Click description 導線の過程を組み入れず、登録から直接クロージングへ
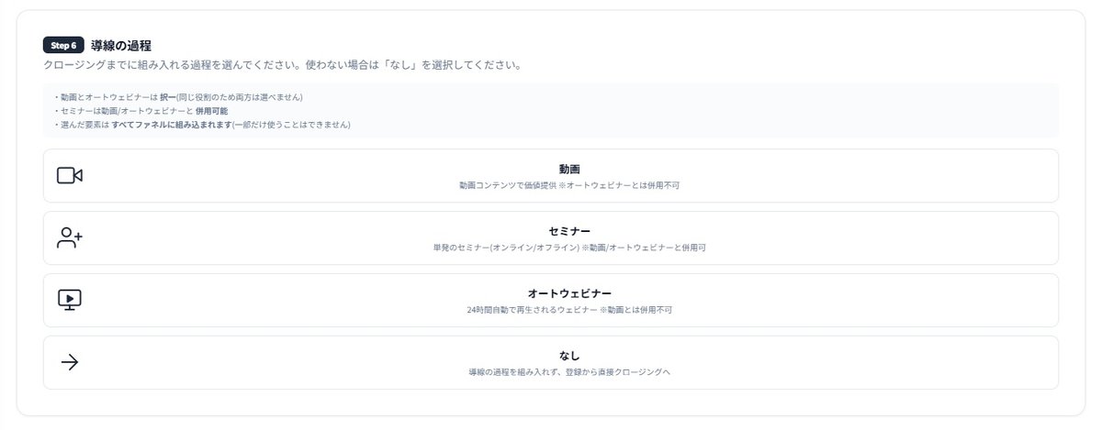 (x=569, y=372)
